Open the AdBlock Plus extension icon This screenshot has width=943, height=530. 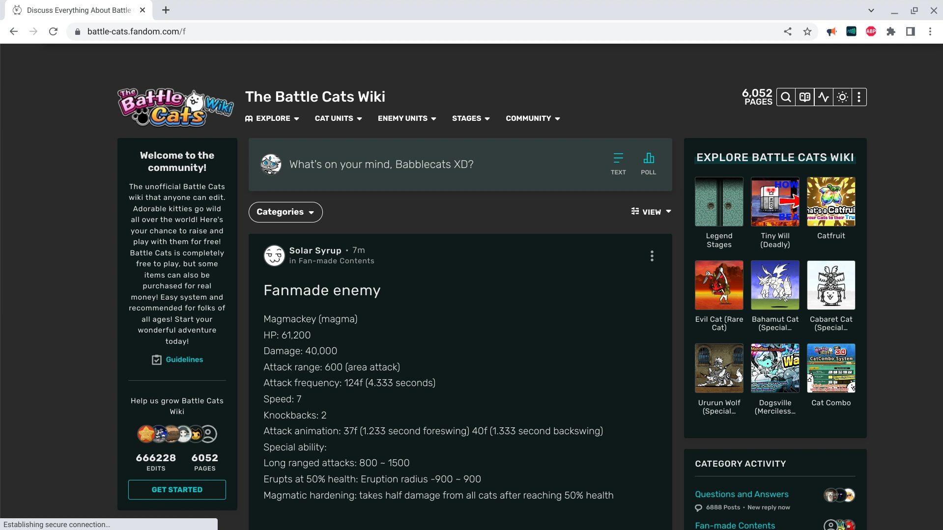click(x=871, y=31)
